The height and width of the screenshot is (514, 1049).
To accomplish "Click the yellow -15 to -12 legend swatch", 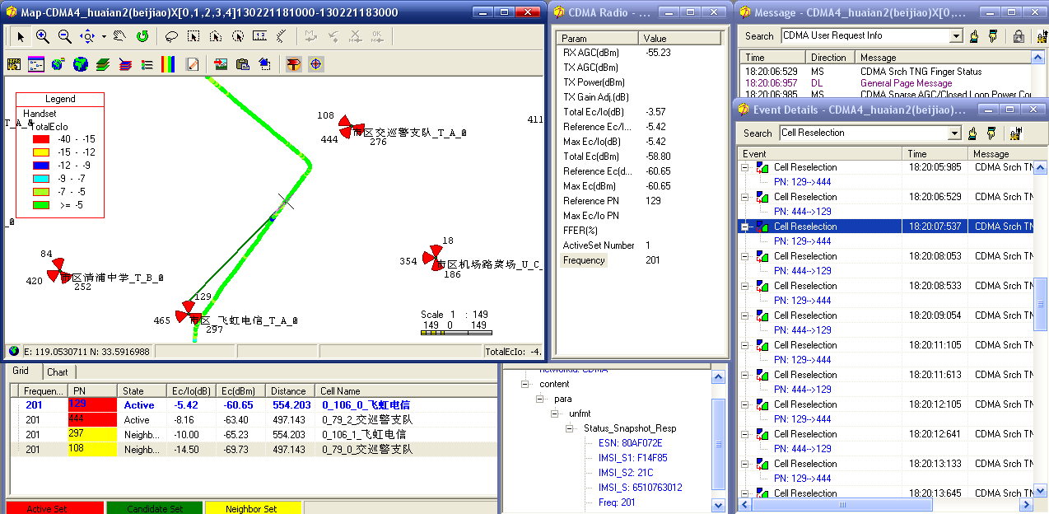I will coord(41,152).
